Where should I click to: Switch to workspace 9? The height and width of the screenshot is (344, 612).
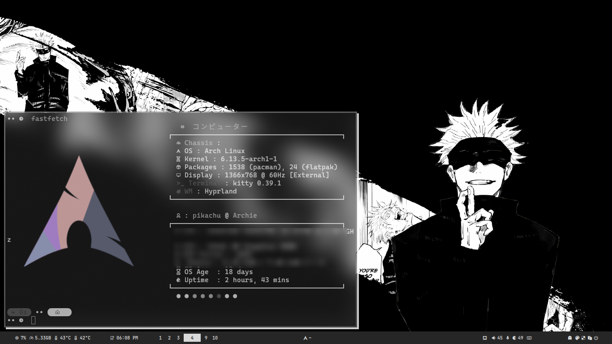[206, 338]
